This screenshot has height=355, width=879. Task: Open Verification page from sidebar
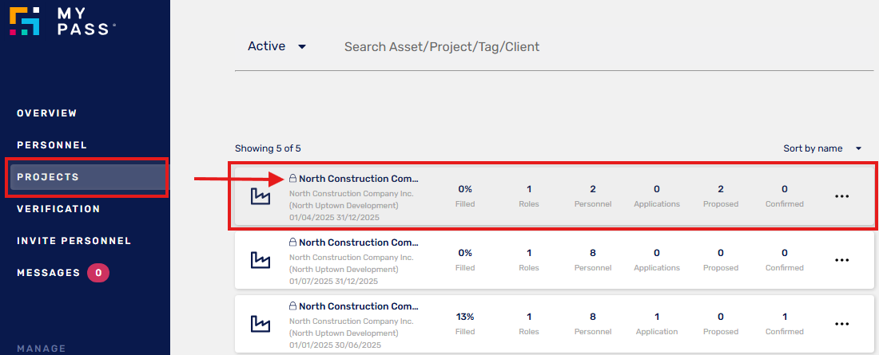tap(58, 209)
